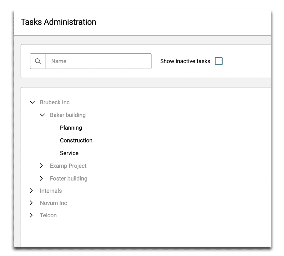Expand the Internals chevron
This screenshot has width=284, height=256.
pos(31,191)
